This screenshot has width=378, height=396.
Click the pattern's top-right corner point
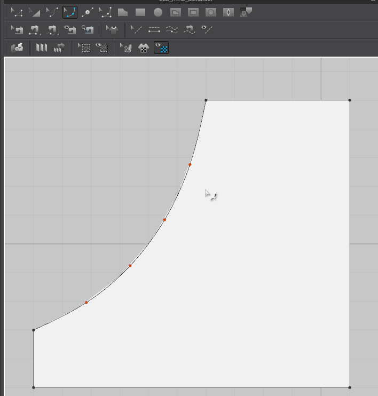point(350,100)
